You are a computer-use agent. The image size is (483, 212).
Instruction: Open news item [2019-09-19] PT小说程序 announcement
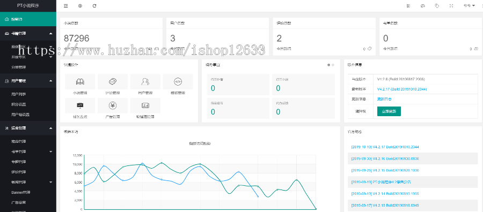point(380,182)
